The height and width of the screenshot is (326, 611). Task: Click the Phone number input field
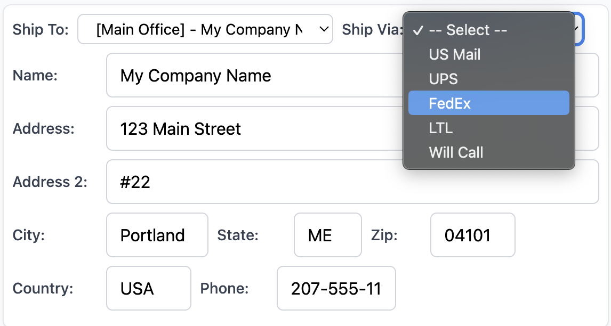[336, 288]
